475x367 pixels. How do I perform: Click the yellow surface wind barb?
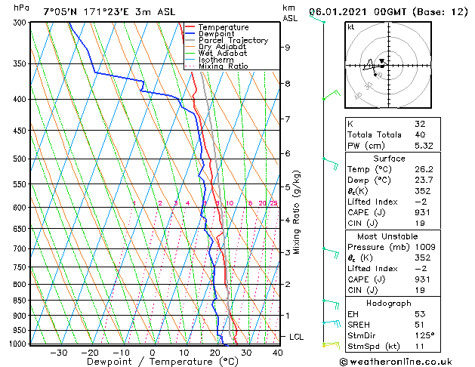331,345
